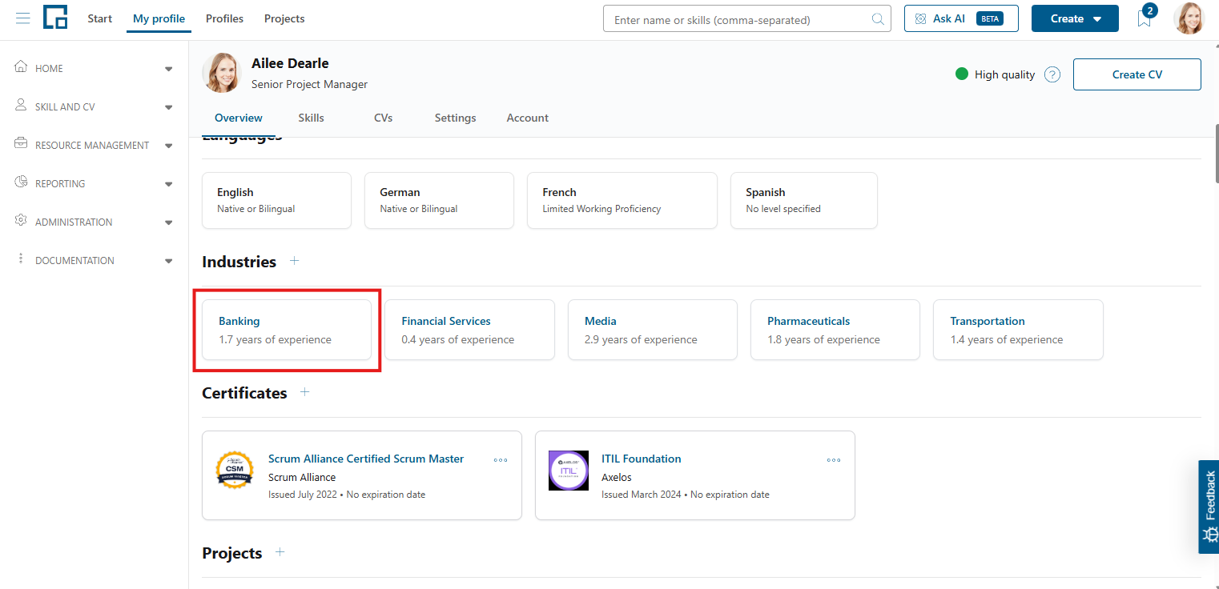
Task: Select the French language card
Action: pos(622,200)
